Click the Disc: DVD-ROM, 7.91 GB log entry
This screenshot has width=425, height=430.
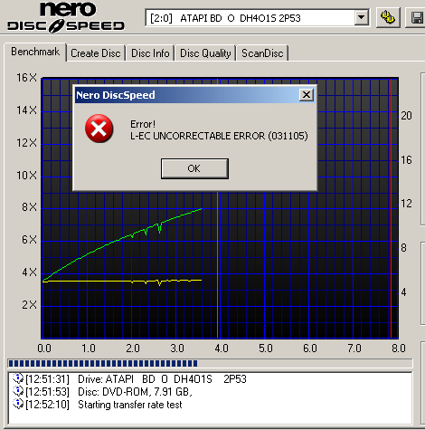(x=135, y=392)
